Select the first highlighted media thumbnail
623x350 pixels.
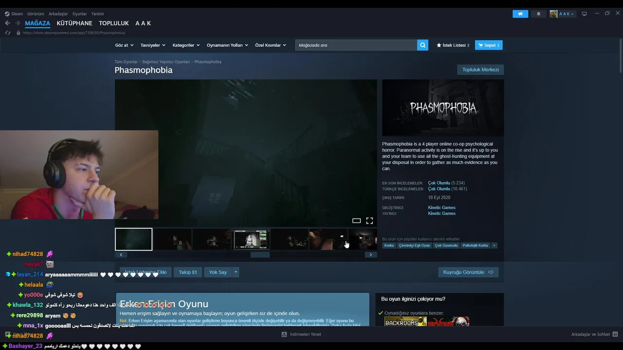click(x=134, y=239)
